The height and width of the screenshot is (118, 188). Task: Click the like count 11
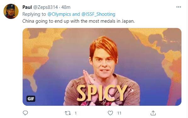tap(119, 113)
